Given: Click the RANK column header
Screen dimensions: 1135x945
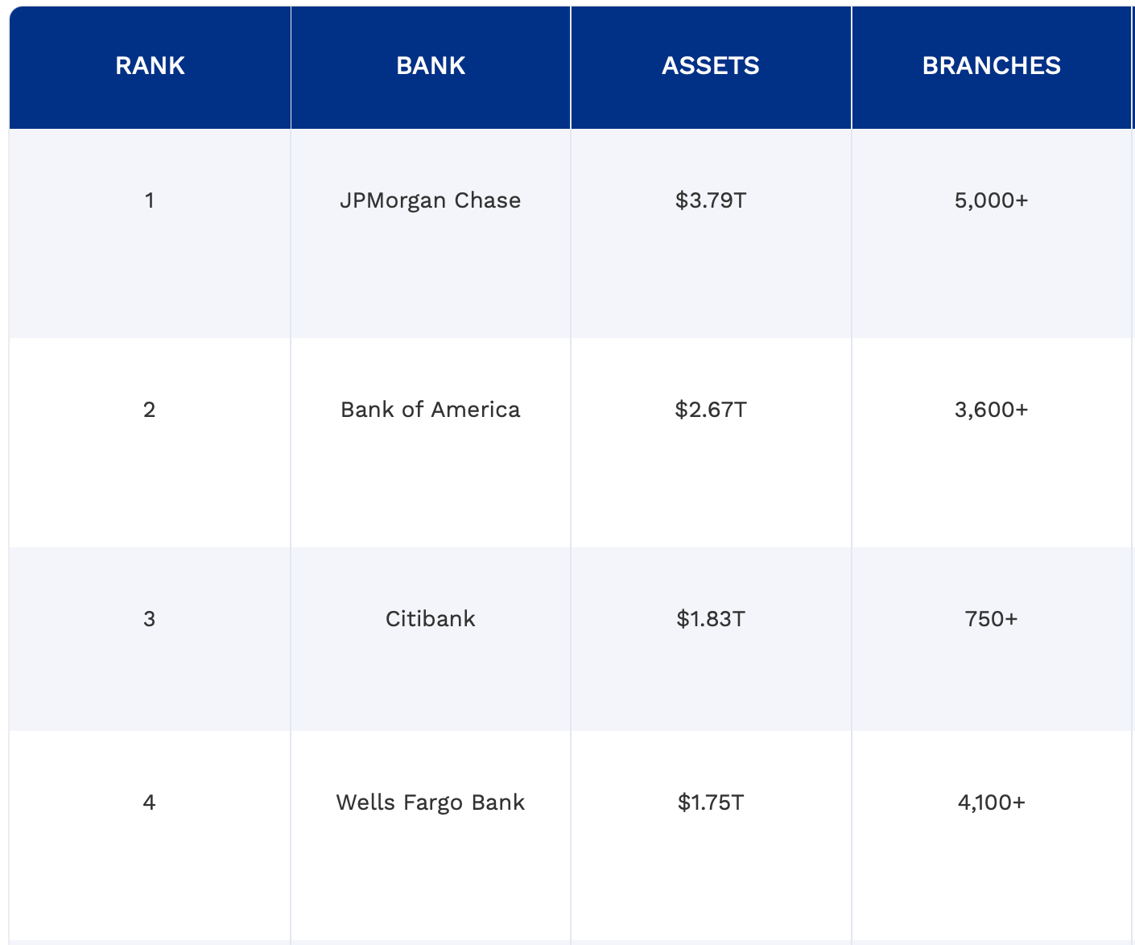Looking at the screenshot, I should [x=150, y=65].
